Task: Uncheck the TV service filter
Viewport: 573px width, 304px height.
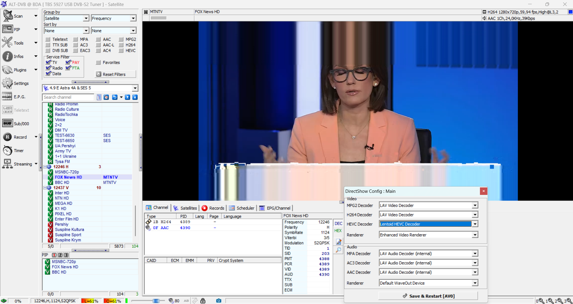Action: tap(48, 62)
